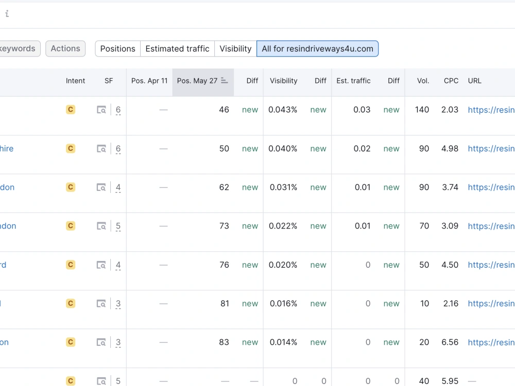Open keyword link ending in 'hire'
The width and height of the screenshot is (515, 386).
pos(7,149)
